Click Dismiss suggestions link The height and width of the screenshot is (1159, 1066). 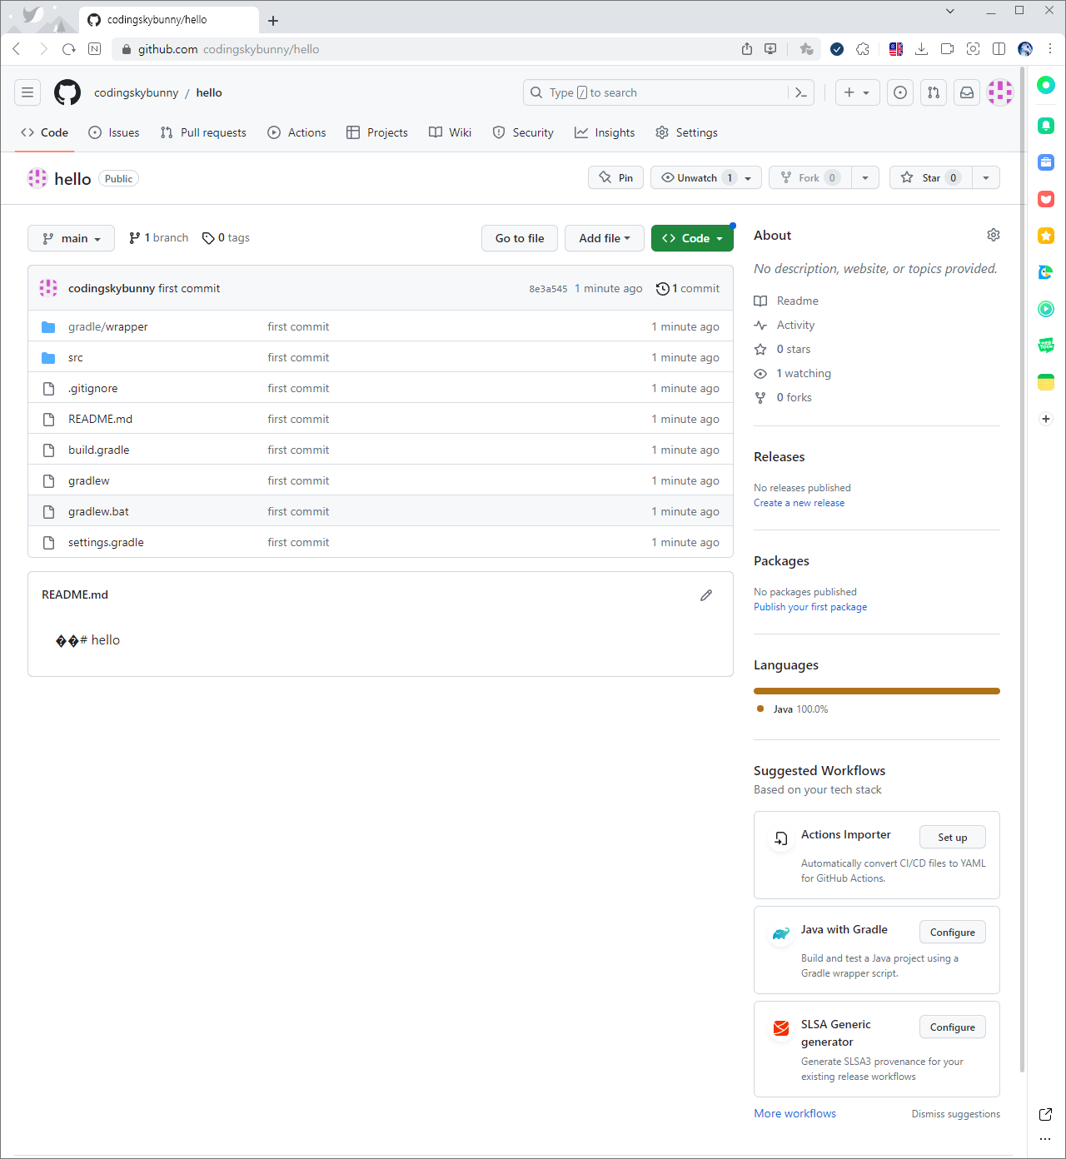tap(956, 1114)
